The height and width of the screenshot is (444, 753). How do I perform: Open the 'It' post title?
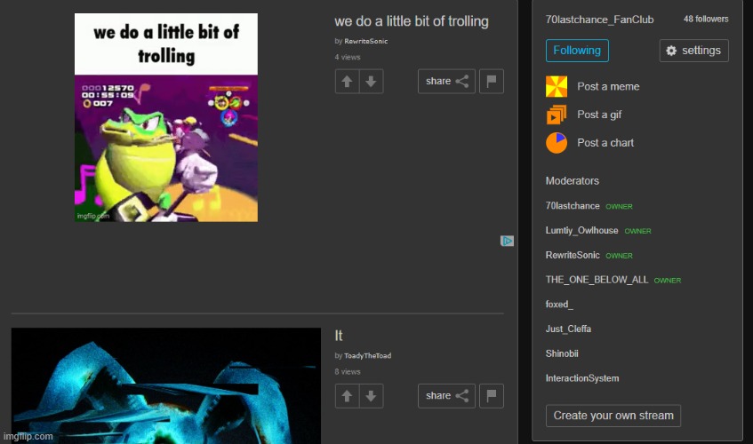[x=339, y=336]
